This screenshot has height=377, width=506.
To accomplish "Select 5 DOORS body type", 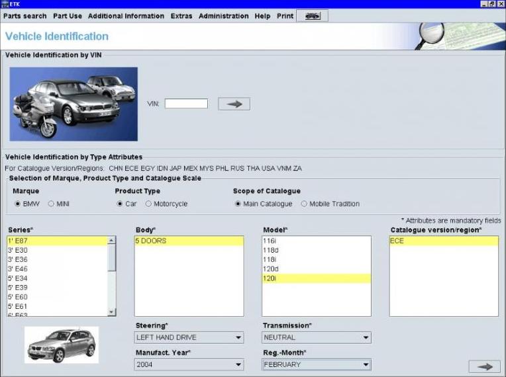I will (189, 241).
